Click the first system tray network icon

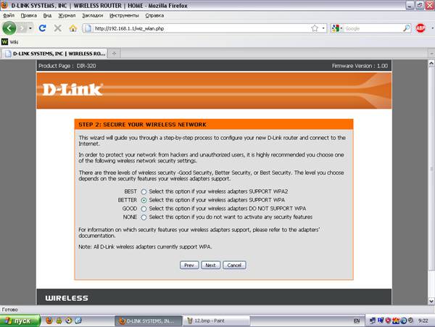[x=373, y=320]
